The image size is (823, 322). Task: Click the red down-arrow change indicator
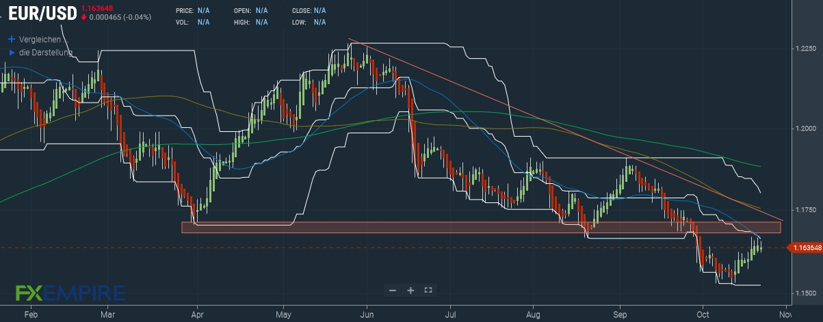84,17
